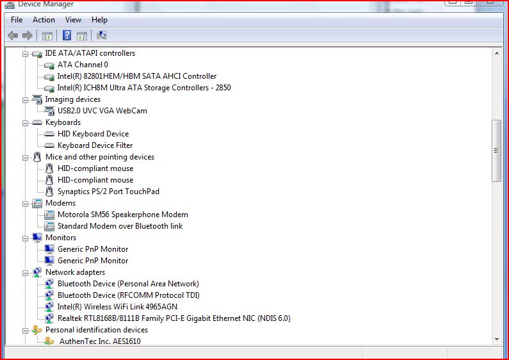Screen dimensions: 509x360
Task: Select Bluetooth Device (Personal Area Network)
Action: click(x=128, y=284)
